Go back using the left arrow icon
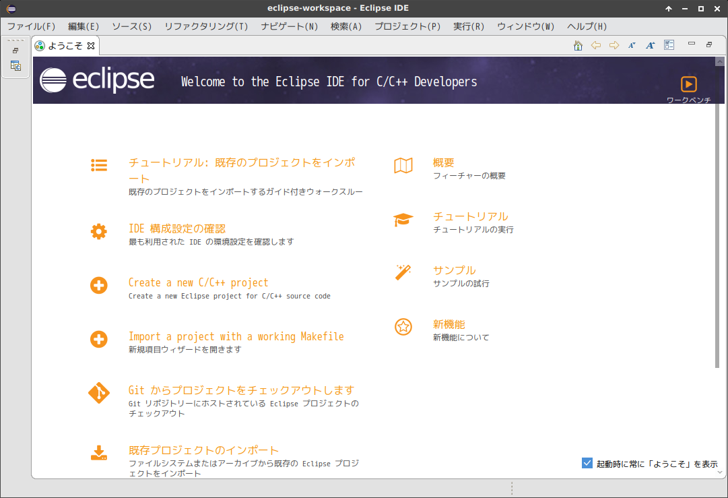The width and height of the screenshot is (728, 498). [x=596, y=45]
